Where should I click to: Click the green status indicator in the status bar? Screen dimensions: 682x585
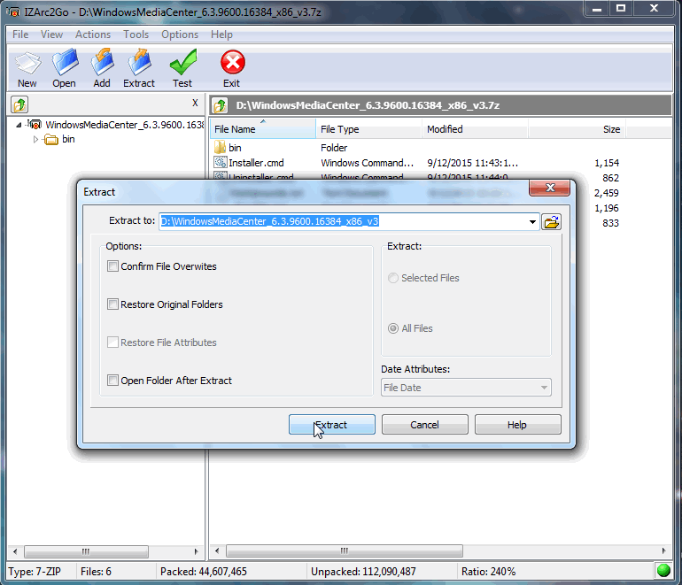663,570
